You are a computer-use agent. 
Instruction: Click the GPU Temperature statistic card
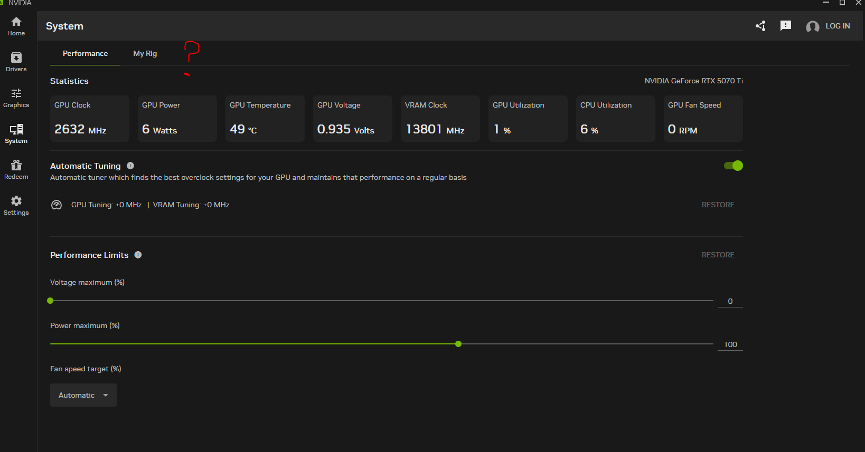pos(265,119)
